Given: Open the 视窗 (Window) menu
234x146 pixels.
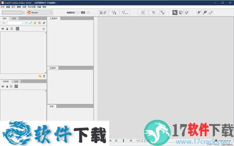Looking at the screenshot, I should (x=39, y=7).
